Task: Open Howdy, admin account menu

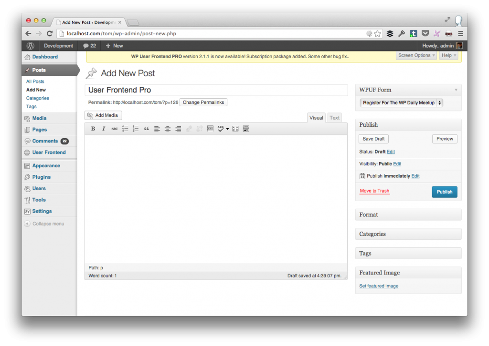Action: coord(442,46)
